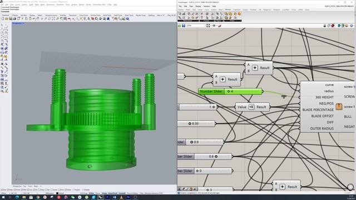Click the Pan hand icon in Rhino toolbar
356x200 pixels.
coord(38,18)
